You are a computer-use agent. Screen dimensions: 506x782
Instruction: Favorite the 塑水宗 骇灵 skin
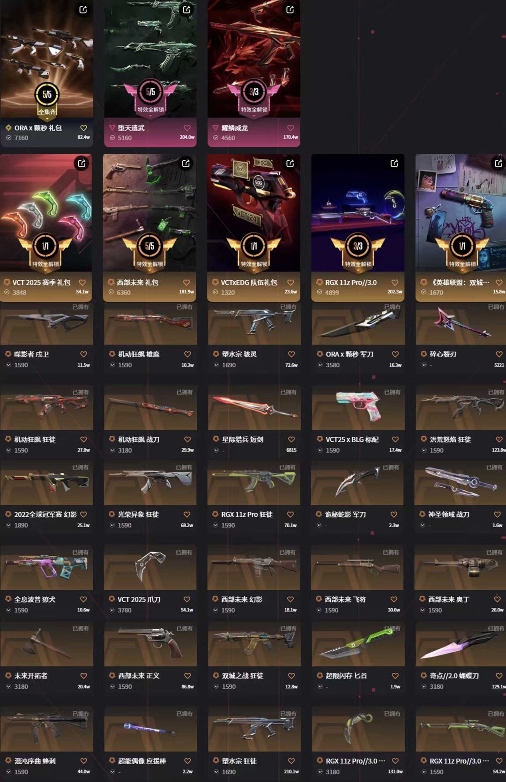[x=291, y=354]
